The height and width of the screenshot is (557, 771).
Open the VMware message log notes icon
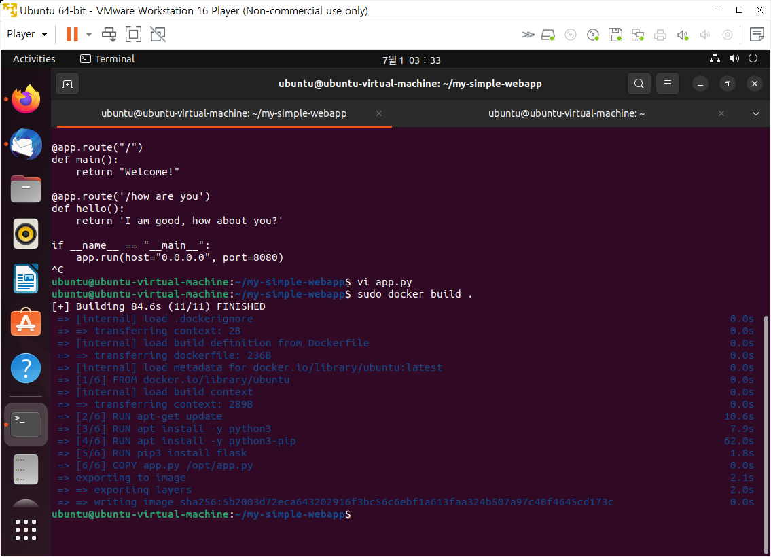tap(757, 35)
